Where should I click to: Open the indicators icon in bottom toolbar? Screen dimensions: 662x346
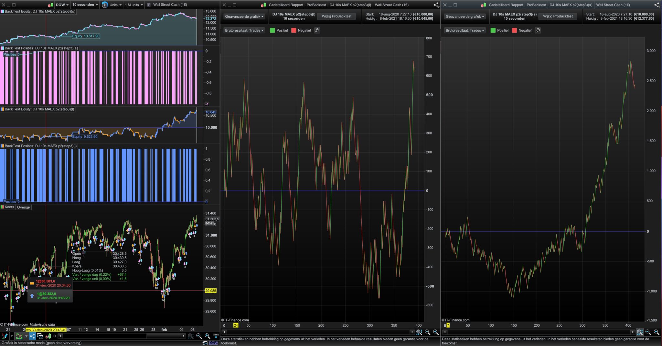click(x=19, y=336)
